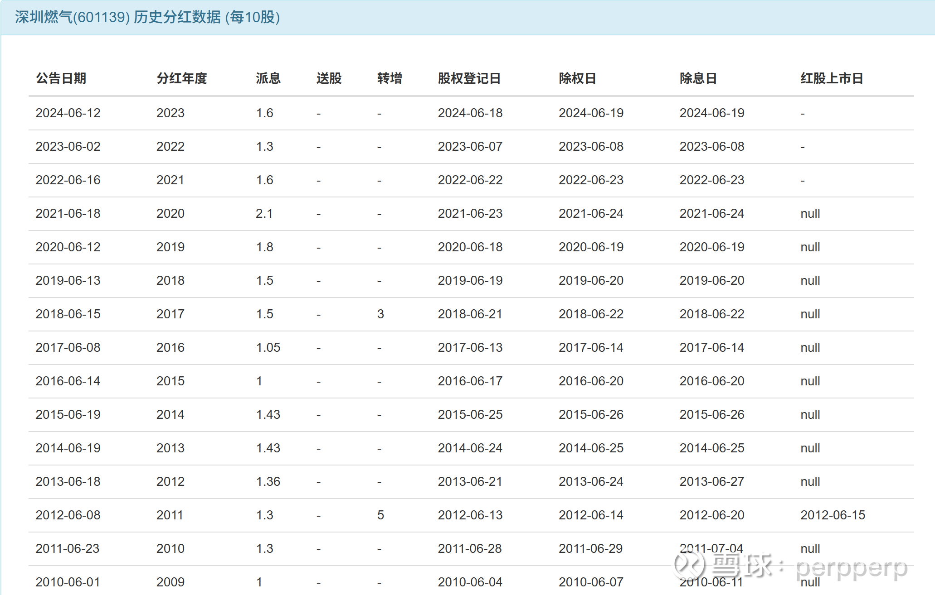Viewport: 935px width, 595px height.
Task: Click ex-rights date 2022-06-23 cell
Action: coord(591,180)
